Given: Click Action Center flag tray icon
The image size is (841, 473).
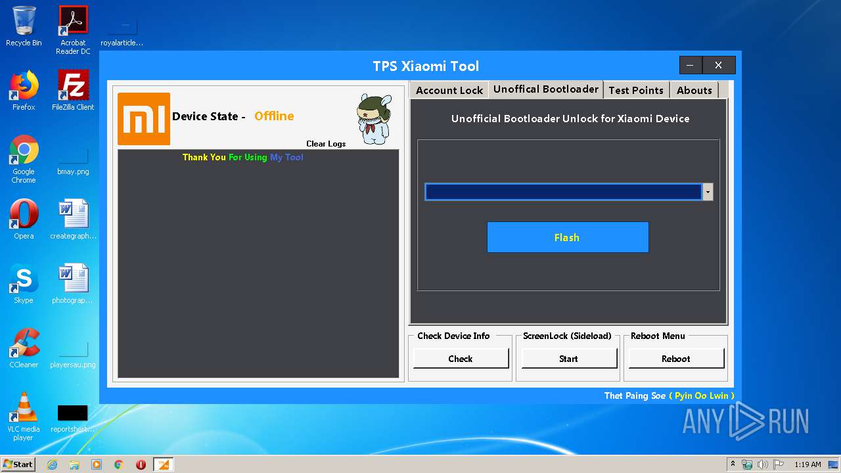Looking at the screenshot, I should click(x=779, y=464).
